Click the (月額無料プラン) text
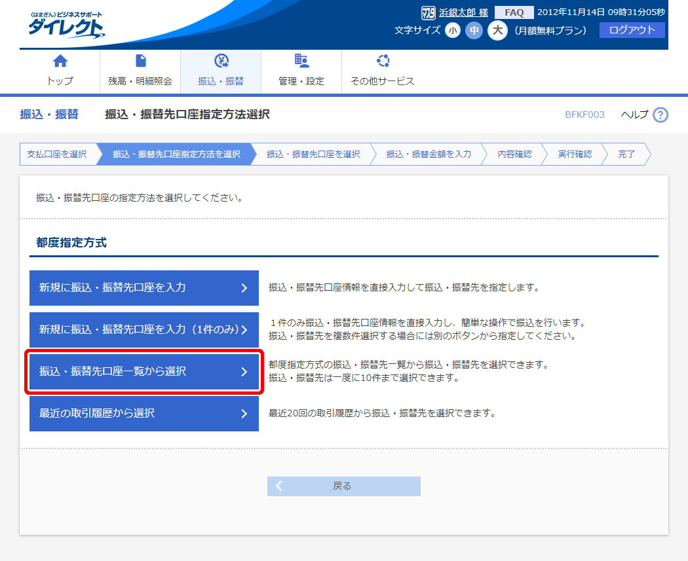This screenshot has width=688, height=561. (x=550, y=31)
